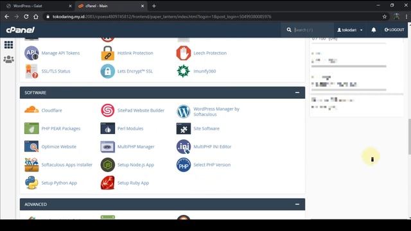Open MultiPHP Manager icon
The image size is (411, 231).
coord(107,147)
